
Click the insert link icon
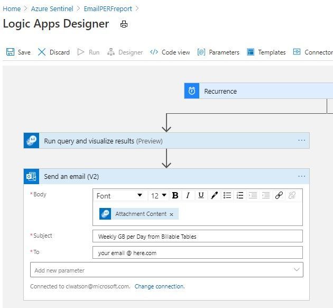click(279, 195)
